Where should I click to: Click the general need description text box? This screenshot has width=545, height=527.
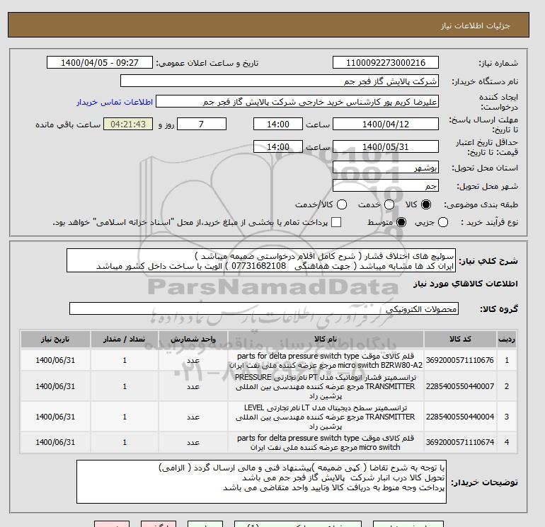point(260,260)
